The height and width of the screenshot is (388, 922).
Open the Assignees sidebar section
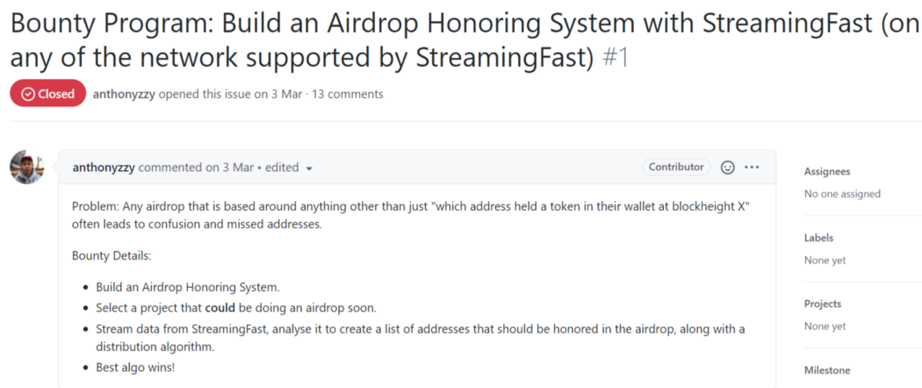(827, 171)
